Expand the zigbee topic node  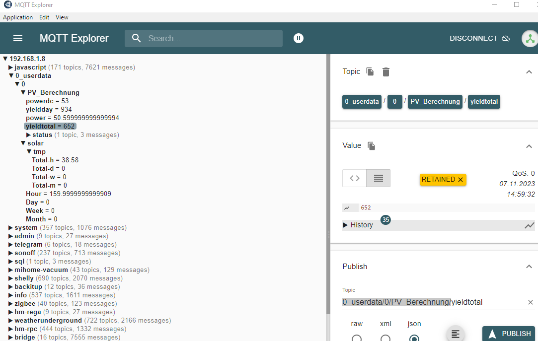click(x=10, y=304)
